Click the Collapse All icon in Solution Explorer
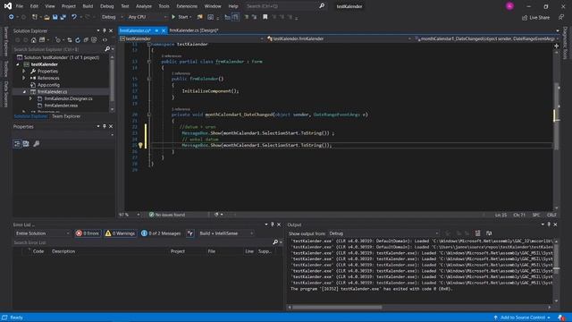Image resolution: width=572 pixels, height=322 pixels. pyautogui.click(x=86, y=39)
